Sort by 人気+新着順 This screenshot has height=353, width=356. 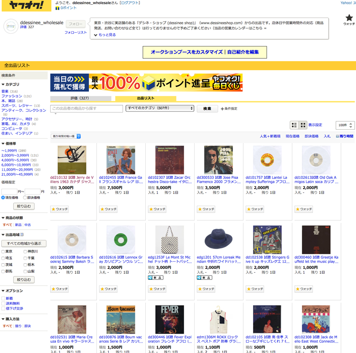(x=270, y=136)
